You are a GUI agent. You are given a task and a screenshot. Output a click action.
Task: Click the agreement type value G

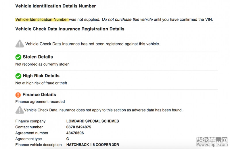tap(68, 139)
